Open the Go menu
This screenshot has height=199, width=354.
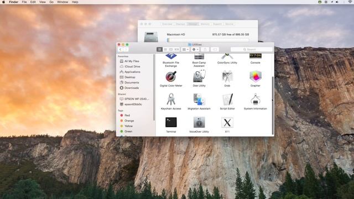coord(51,2)
